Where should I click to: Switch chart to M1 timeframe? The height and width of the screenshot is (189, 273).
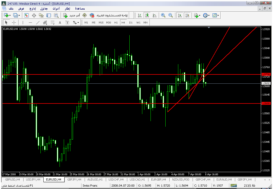86,23
